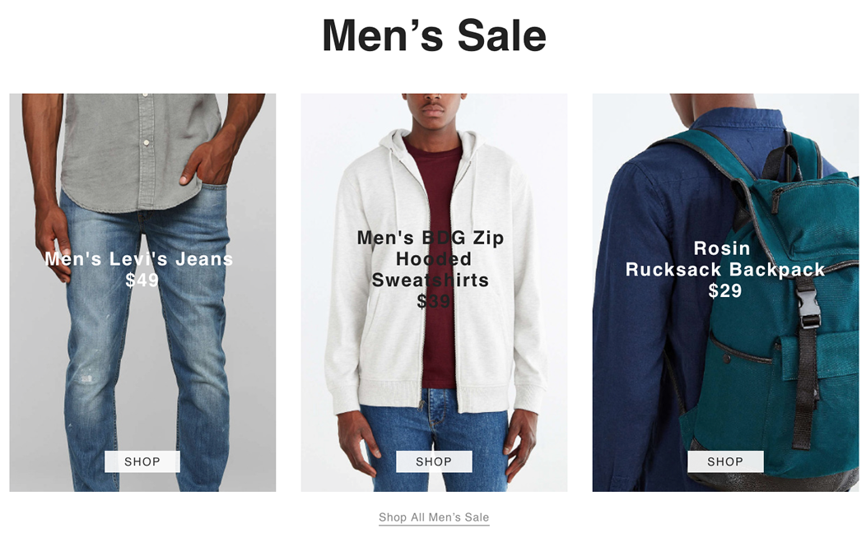
Task: Click the $39 price label
Action: click(434, 301)
